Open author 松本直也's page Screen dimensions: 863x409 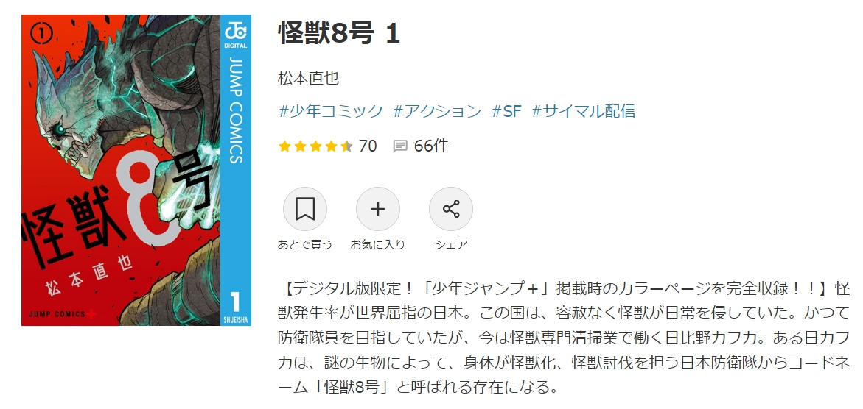pyautogui.click(x=309, y=78)
